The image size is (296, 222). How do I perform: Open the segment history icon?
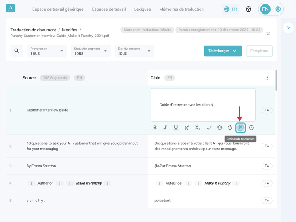(251, 128)
